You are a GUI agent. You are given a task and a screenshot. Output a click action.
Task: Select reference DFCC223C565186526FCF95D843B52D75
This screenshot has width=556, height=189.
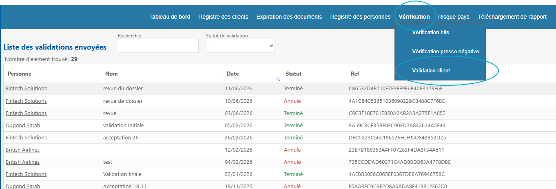[x=397, y=137]
